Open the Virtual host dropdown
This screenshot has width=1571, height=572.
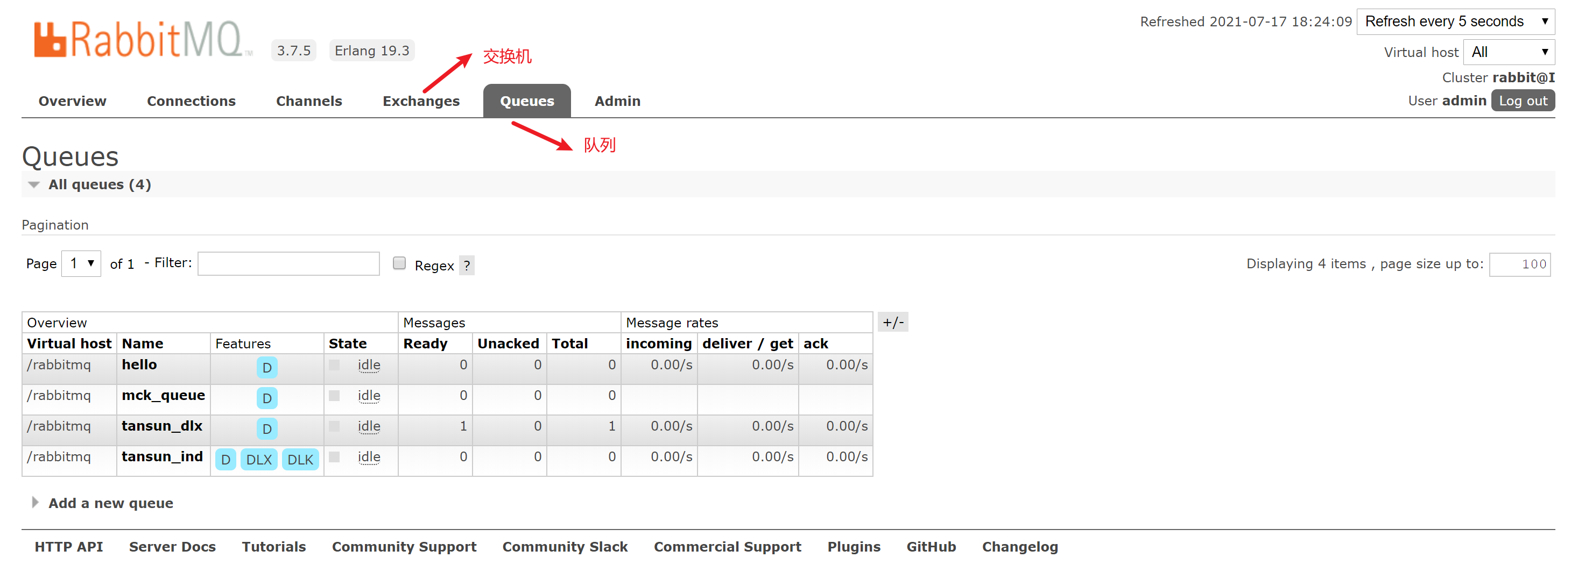[1509, 52]
